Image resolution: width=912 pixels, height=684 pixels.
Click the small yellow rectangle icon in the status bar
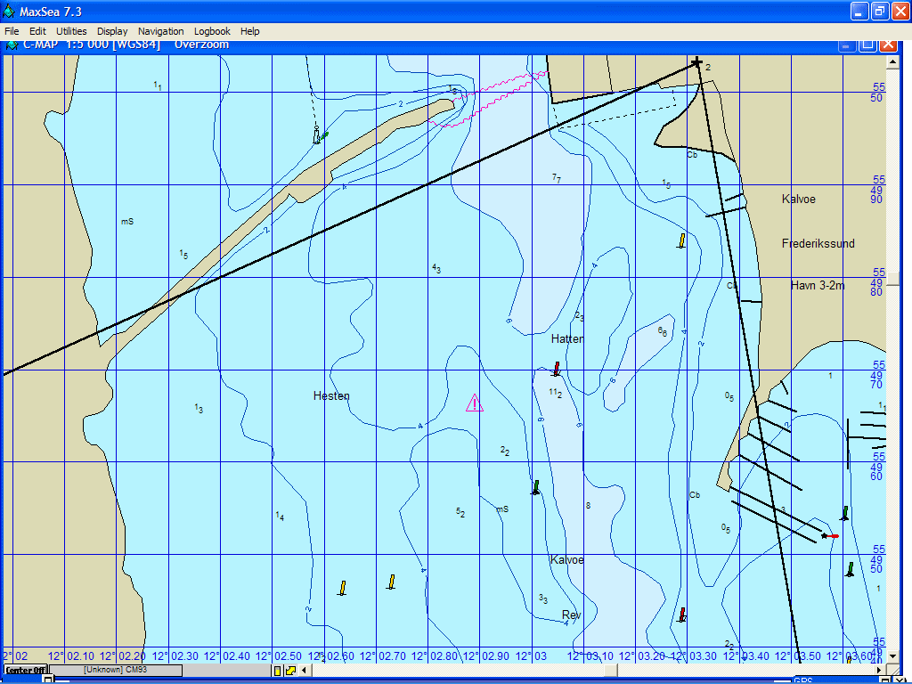tap(278, 671)
